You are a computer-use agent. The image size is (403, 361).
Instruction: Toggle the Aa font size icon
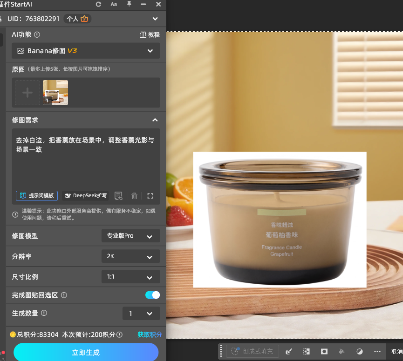coord(114,4)
